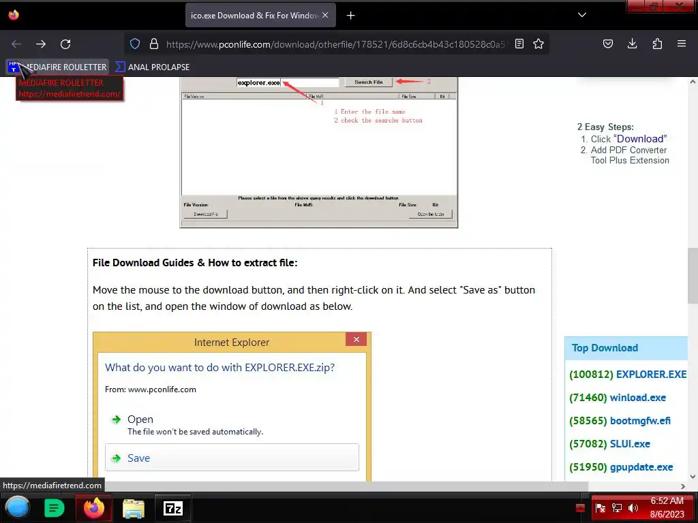Select the ico.exe Download tab
Image resolution: width=698 pixels, height=523 pixels.
pyautogui.click(x=260, y=16)
